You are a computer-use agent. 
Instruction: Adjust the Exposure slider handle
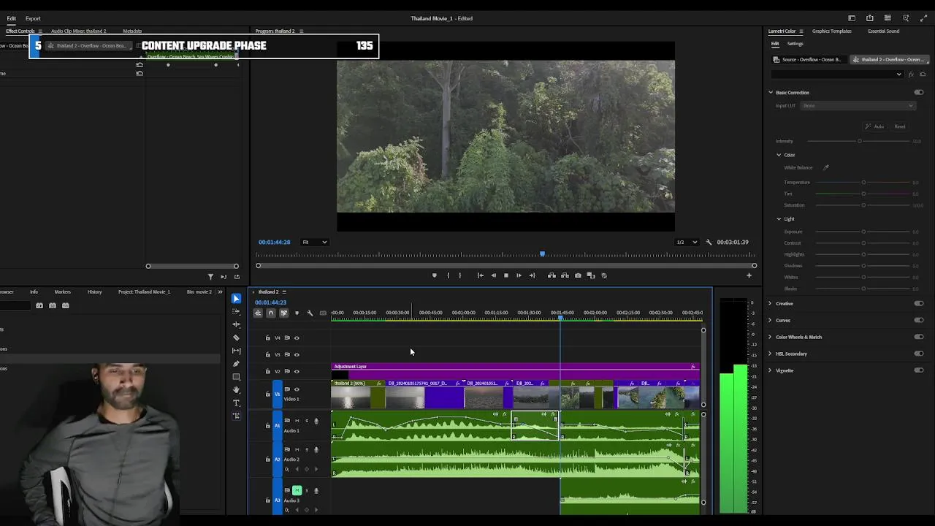[863, 232]
